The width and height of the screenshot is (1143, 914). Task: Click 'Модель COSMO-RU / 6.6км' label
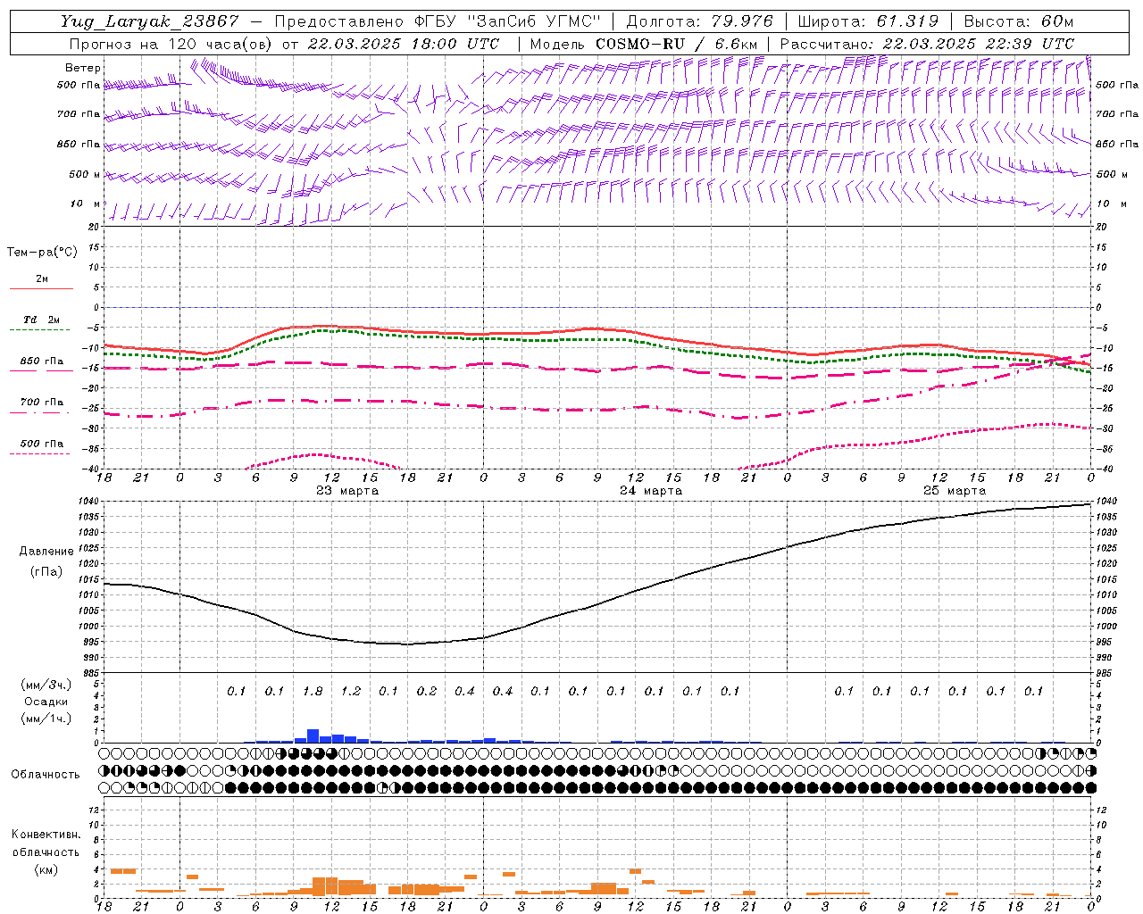click(x=644, y=43)
